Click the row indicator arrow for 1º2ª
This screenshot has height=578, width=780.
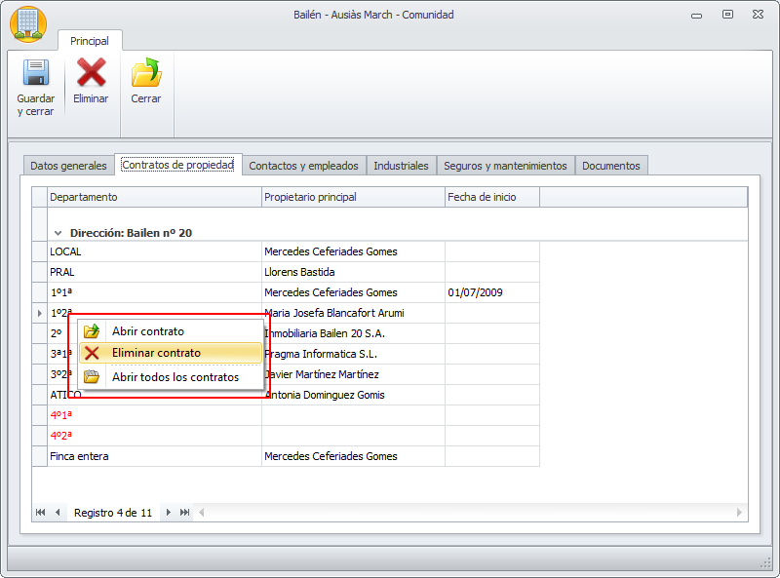[x=40, y=314]
